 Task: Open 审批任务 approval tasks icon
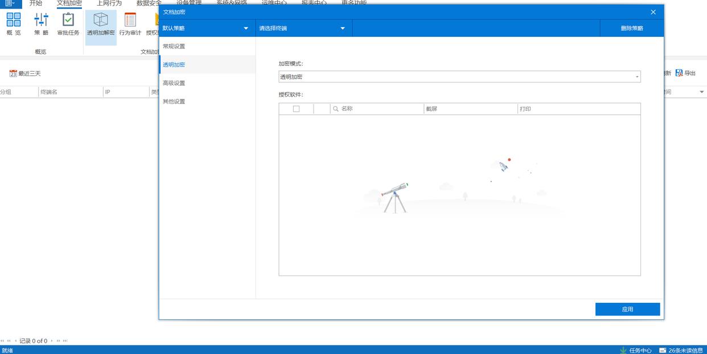[x=68, y=24]
